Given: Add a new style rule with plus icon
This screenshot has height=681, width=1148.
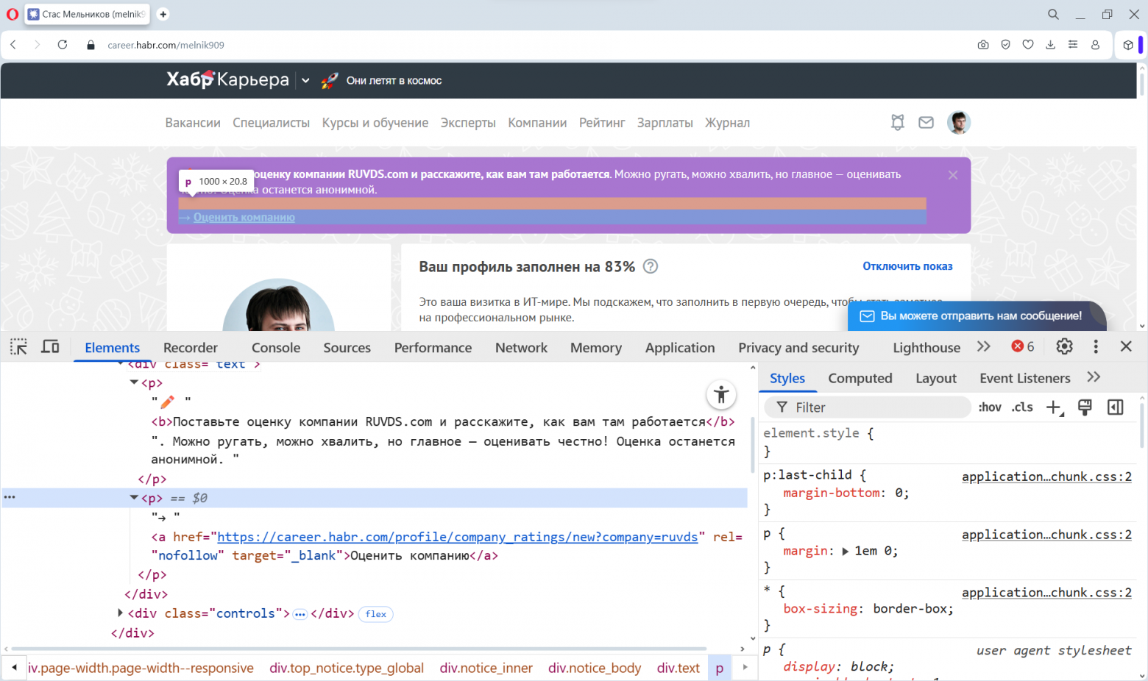Looking at the screenshot, I should click(1055, 407).
